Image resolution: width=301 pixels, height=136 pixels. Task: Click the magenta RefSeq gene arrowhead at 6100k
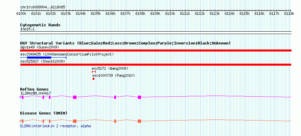click(20, 97)
